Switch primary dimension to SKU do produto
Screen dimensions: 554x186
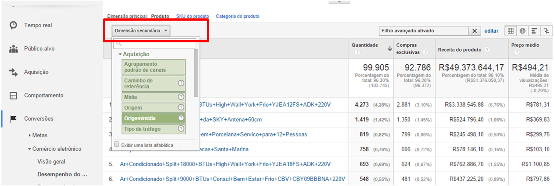pos(192,16)
